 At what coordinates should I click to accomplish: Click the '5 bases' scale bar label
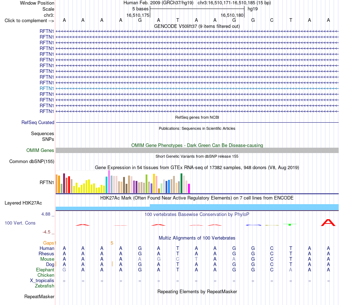140,9
